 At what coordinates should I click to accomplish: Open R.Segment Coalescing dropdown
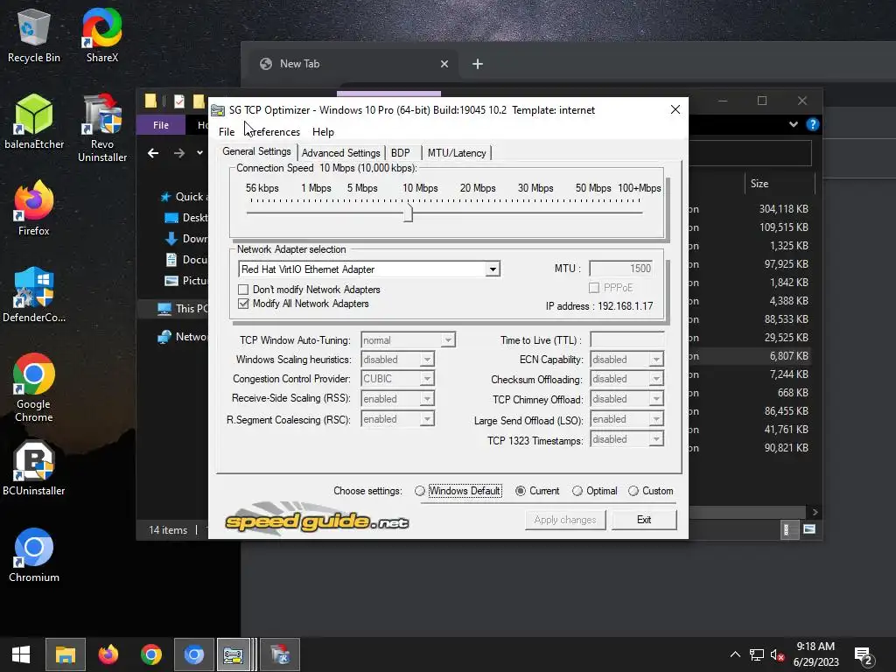[427, 419]
